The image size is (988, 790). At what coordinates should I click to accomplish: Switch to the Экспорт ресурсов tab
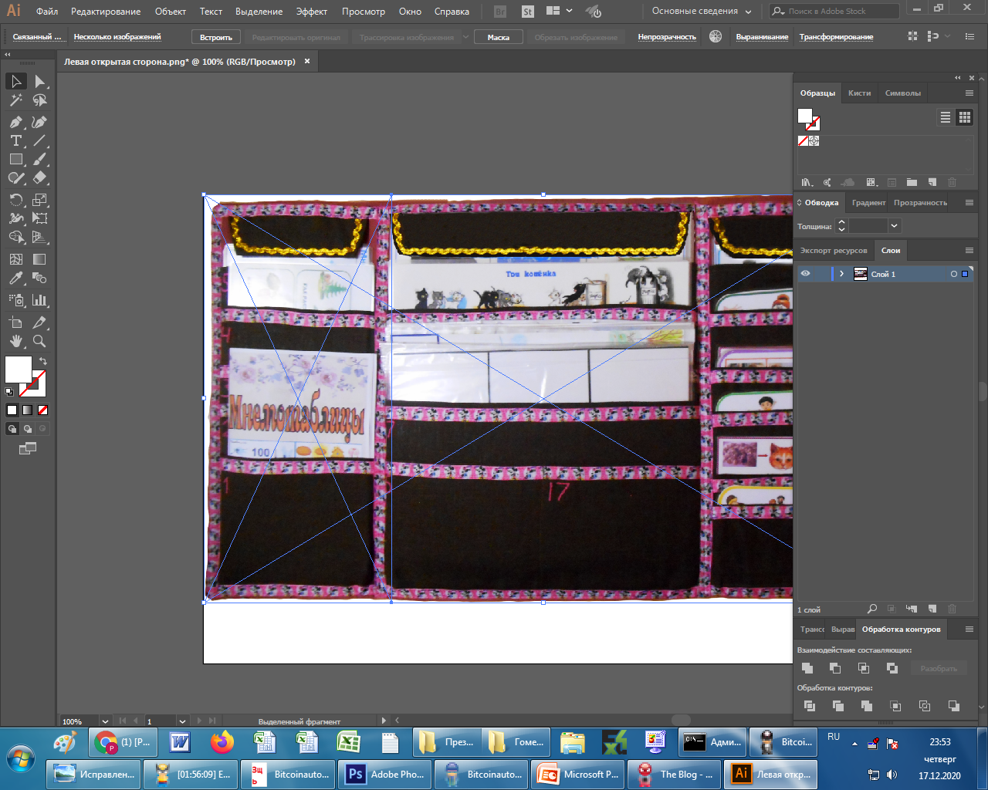(834, 251)
